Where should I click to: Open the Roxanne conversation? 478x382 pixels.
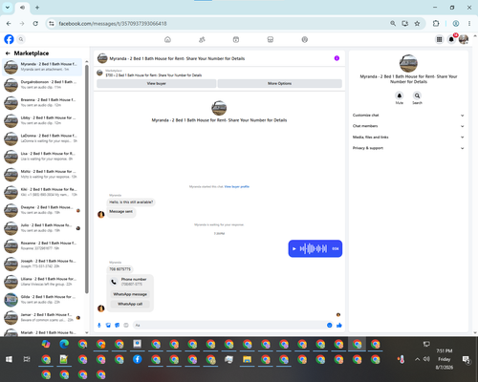pos(42,245)
